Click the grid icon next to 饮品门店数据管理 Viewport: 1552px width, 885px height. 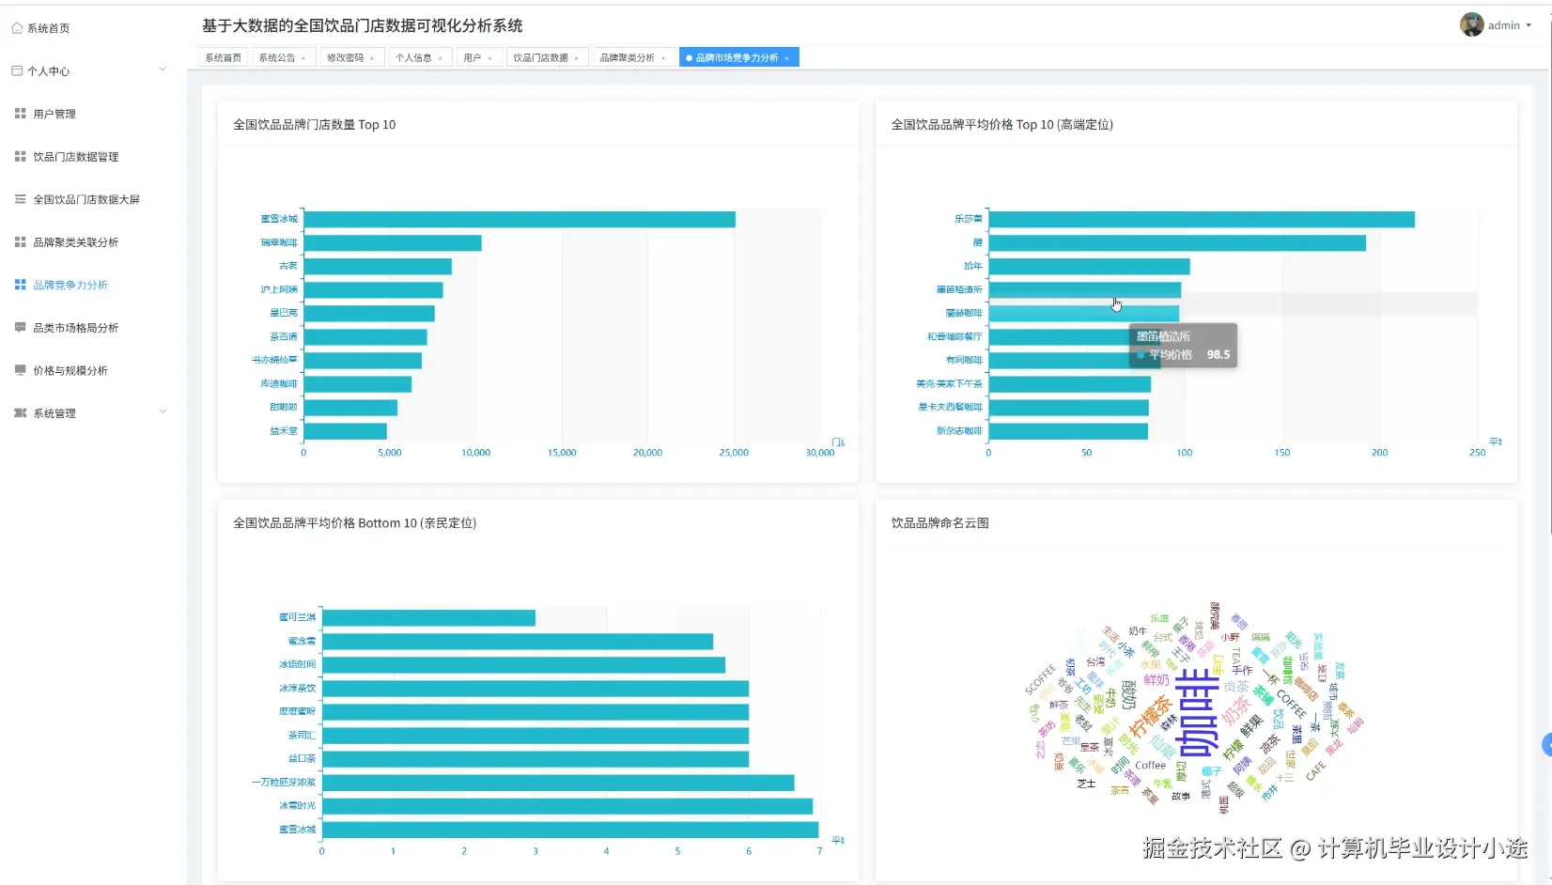click(20, 156)
